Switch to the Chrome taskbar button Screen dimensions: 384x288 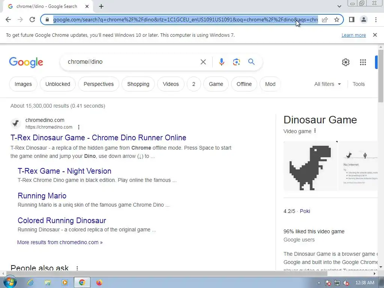tap(82, 283)
